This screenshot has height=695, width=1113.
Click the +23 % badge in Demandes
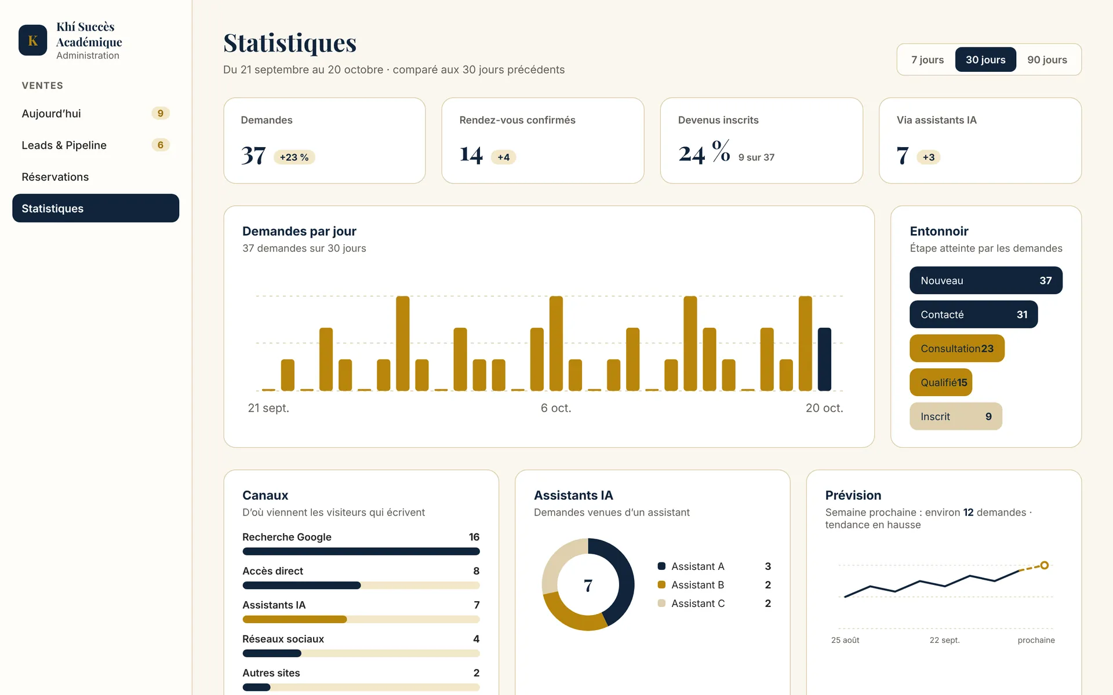(x=294, y=157)
